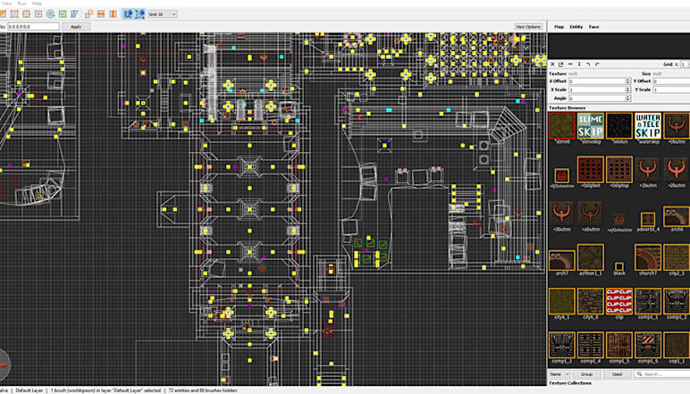Select the +1butnn texture
The height and width of the screenshot is (394, 690).
(648, 169)
